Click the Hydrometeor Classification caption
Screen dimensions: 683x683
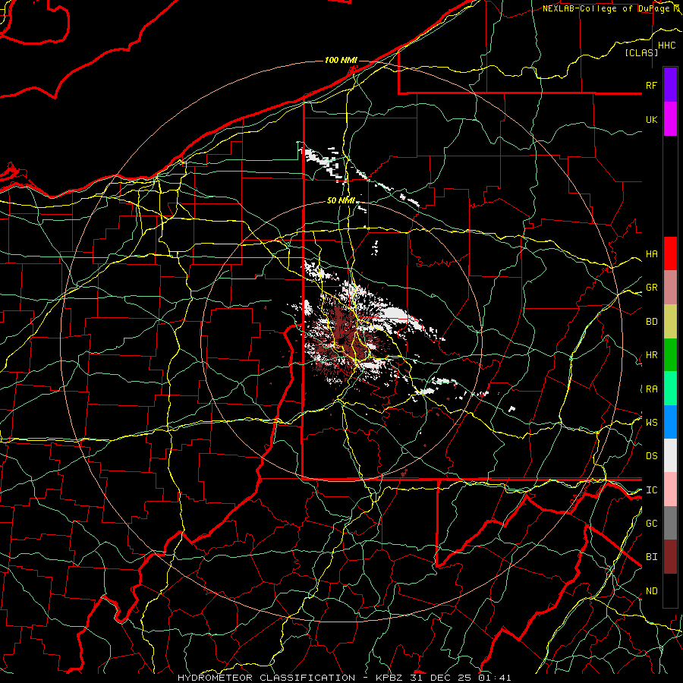coord(266,678)
